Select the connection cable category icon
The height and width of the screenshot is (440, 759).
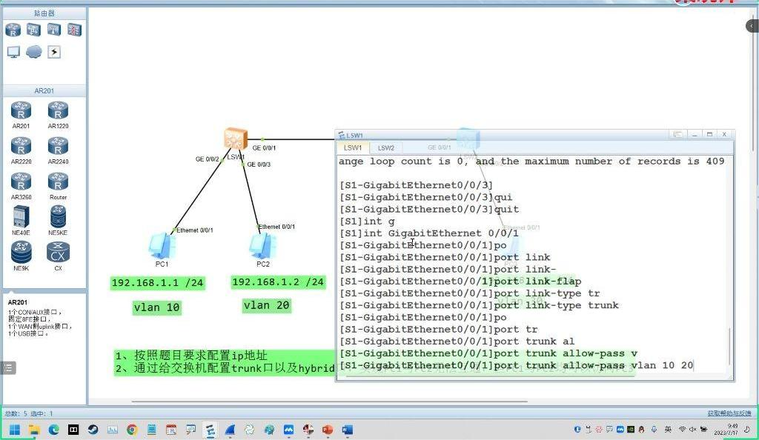click(53, 52)
